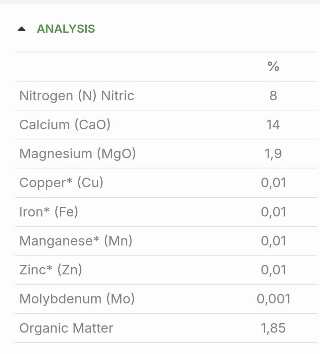
Task: Select the Calcium (CaO) row label
Action: [65, 124]
